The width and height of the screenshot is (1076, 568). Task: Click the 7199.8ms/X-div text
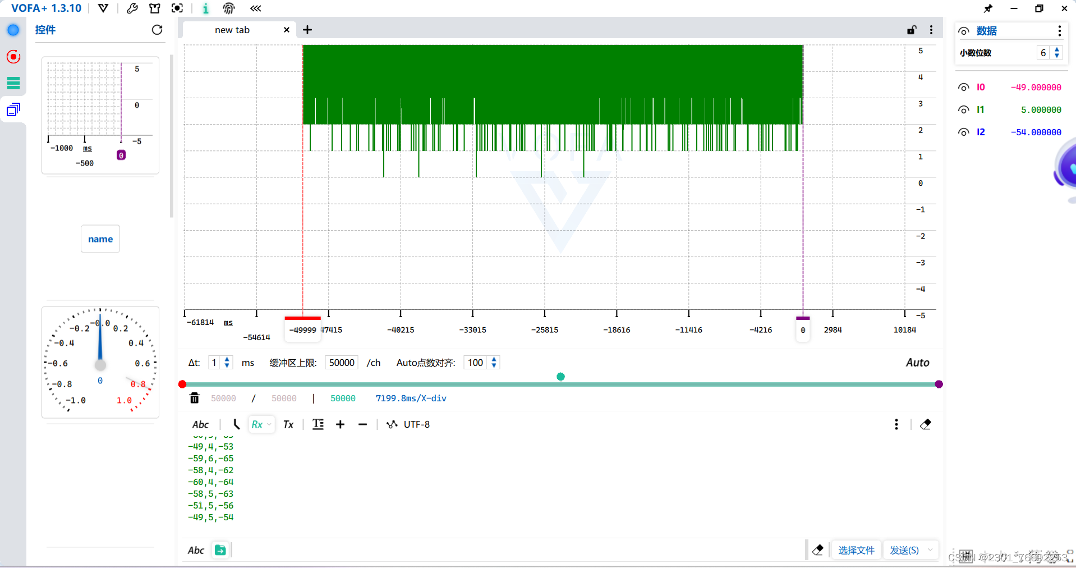(x=411, y=398)
